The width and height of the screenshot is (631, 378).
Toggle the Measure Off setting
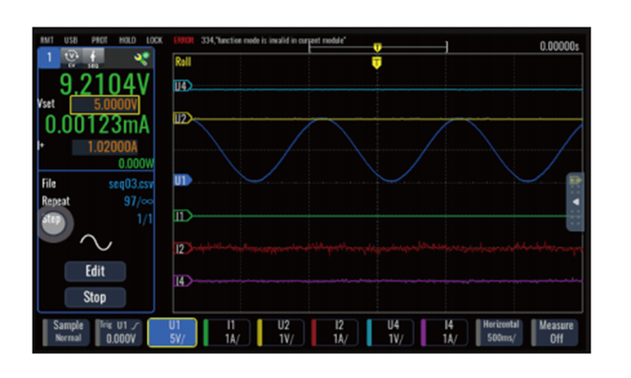coord(556,331)
